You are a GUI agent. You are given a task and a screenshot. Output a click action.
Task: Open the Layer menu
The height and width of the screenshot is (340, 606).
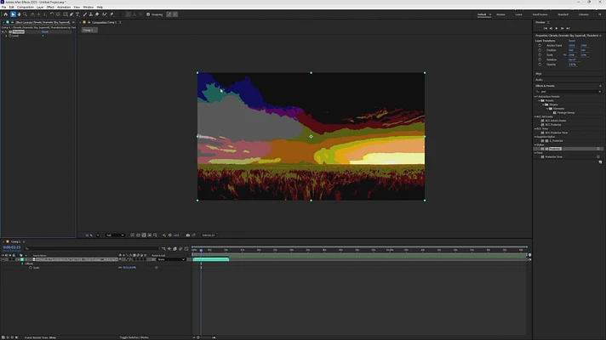(40, 7)
